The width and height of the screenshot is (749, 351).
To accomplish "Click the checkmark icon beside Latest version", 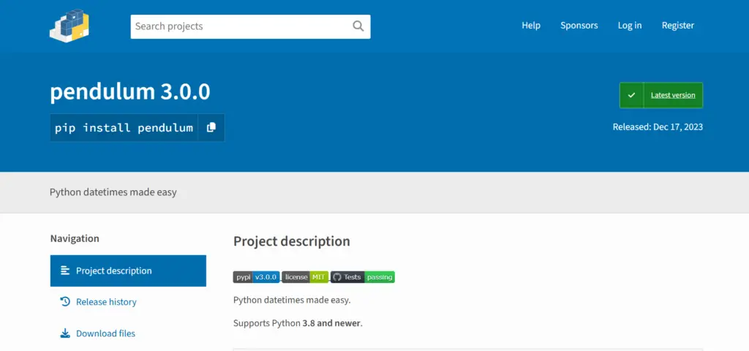I will pyautogui.click(x=631, y=95).
